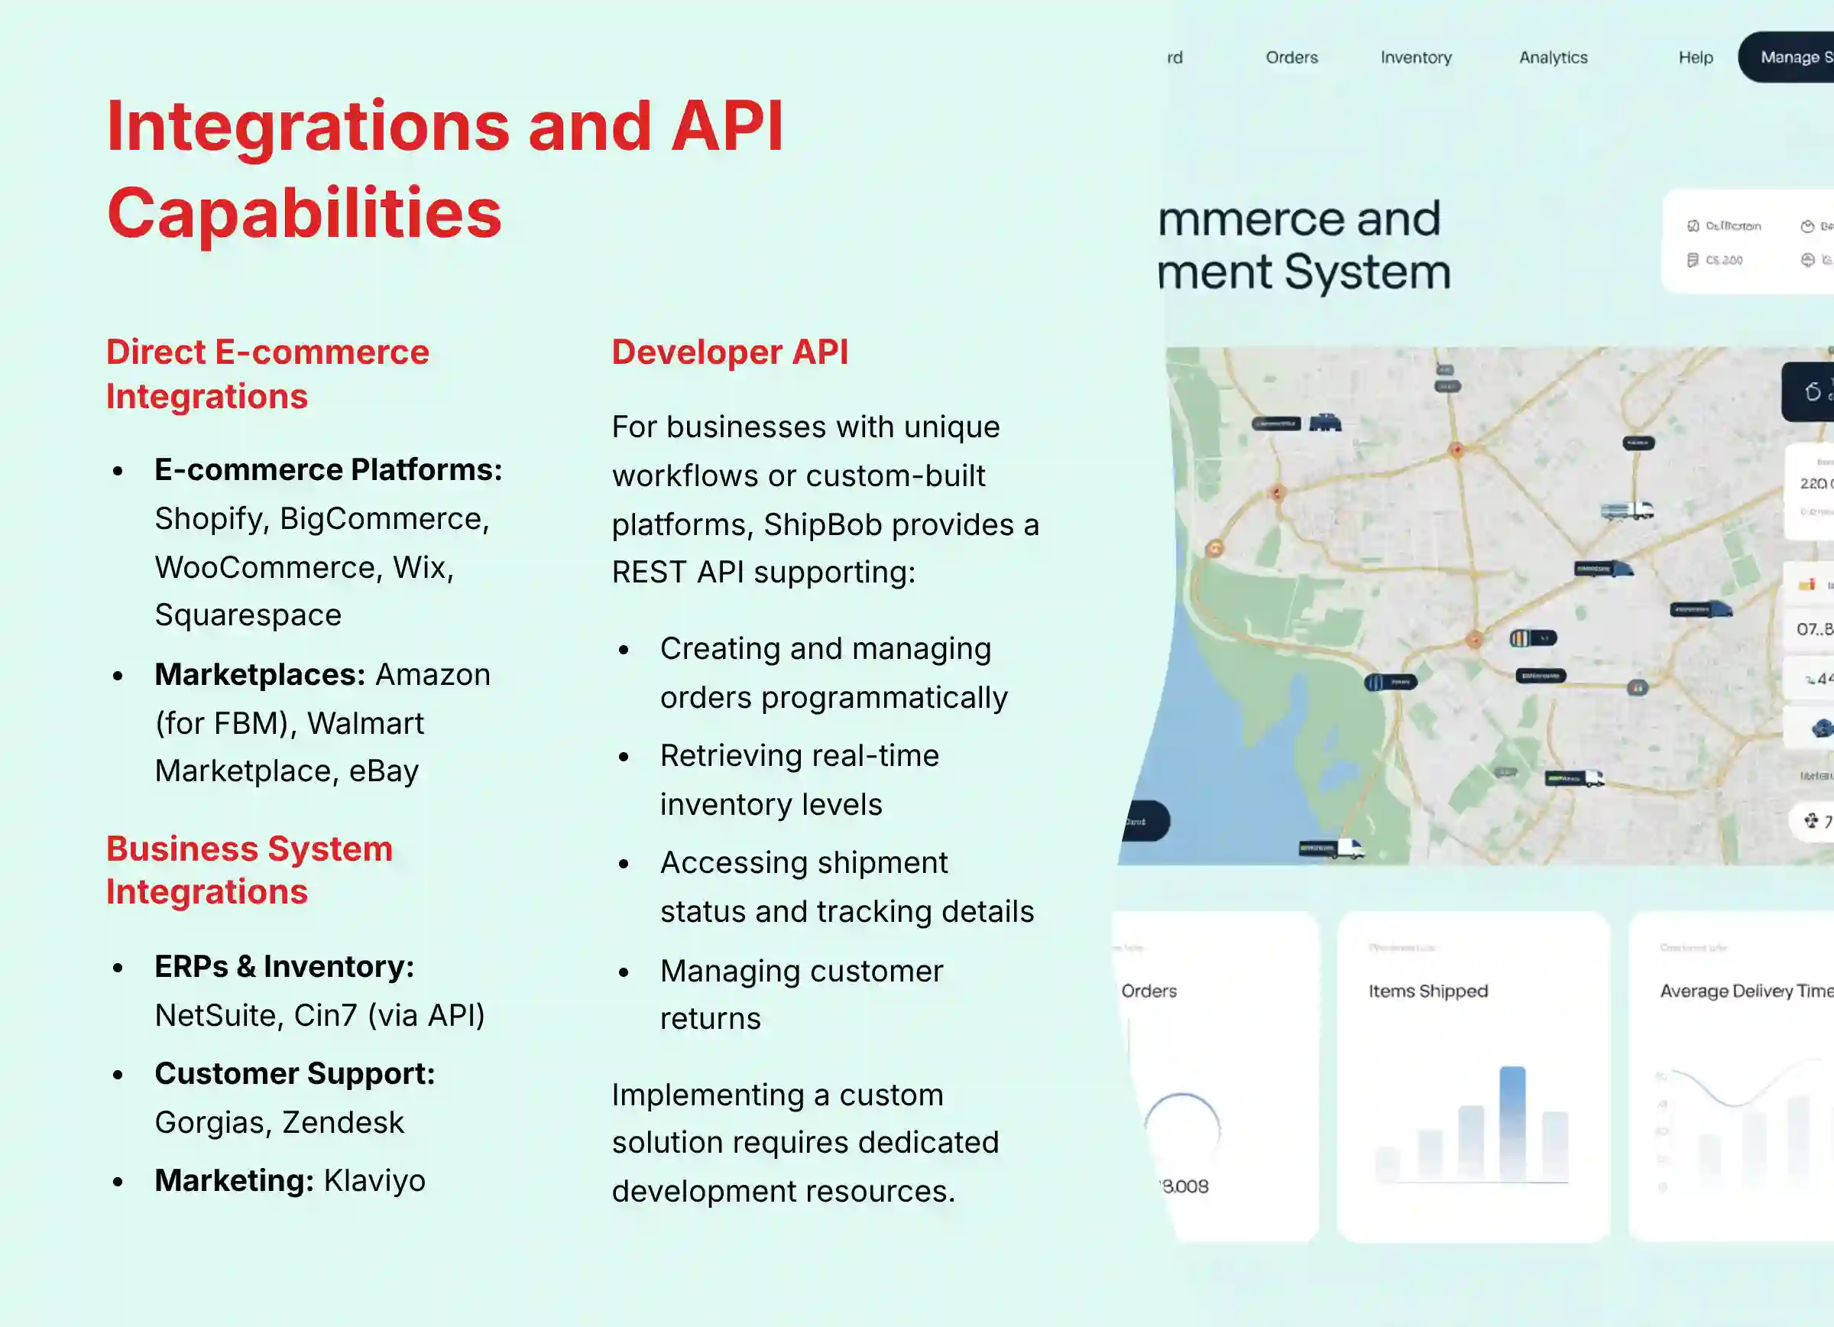Click the Developer API heading
Viewport: 1834px width, 1327px height.
[729, 352]
